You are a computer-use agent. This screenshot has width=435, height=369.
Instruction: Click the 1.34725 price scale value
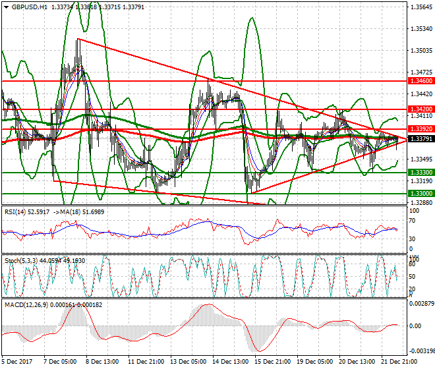(x=421, y=72)
